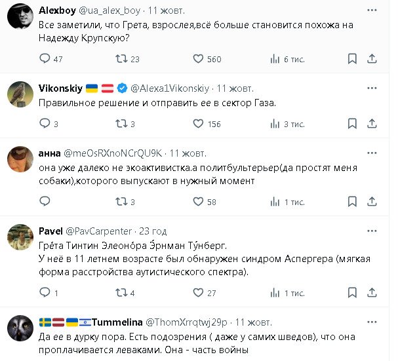Image resolution: width=398 pixels, height=361 pixels.
Task: Open Tummelina's profile avatar
Action: 20,328
